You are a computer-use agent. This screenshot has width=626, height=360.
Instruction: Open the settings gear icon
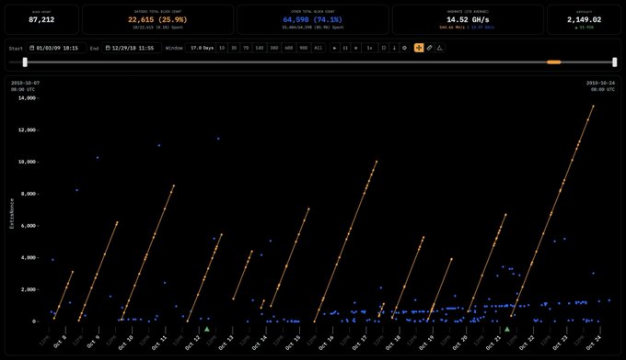coord(405,48)
